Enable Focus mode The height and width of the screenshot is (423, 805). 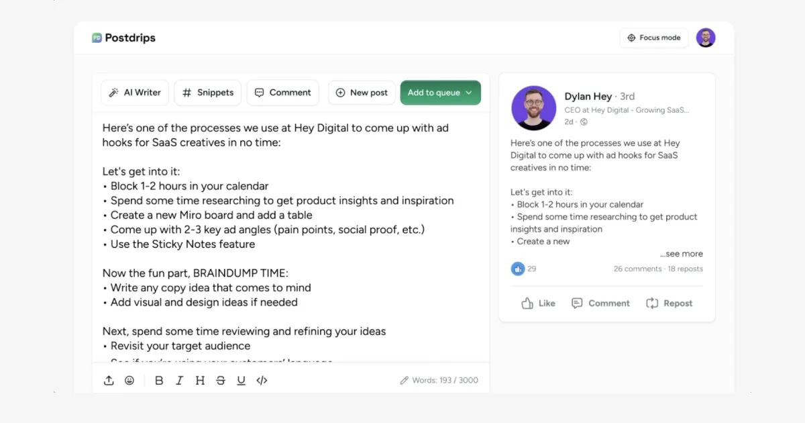tap(653, 38)
